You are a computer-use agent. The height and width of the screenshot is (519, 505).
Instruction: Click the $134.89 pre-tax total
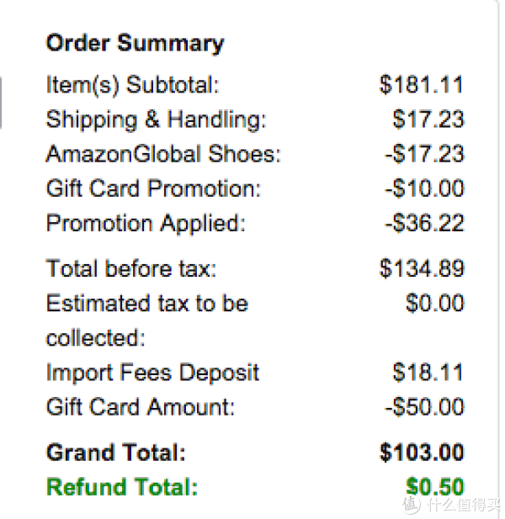(422, 268)
